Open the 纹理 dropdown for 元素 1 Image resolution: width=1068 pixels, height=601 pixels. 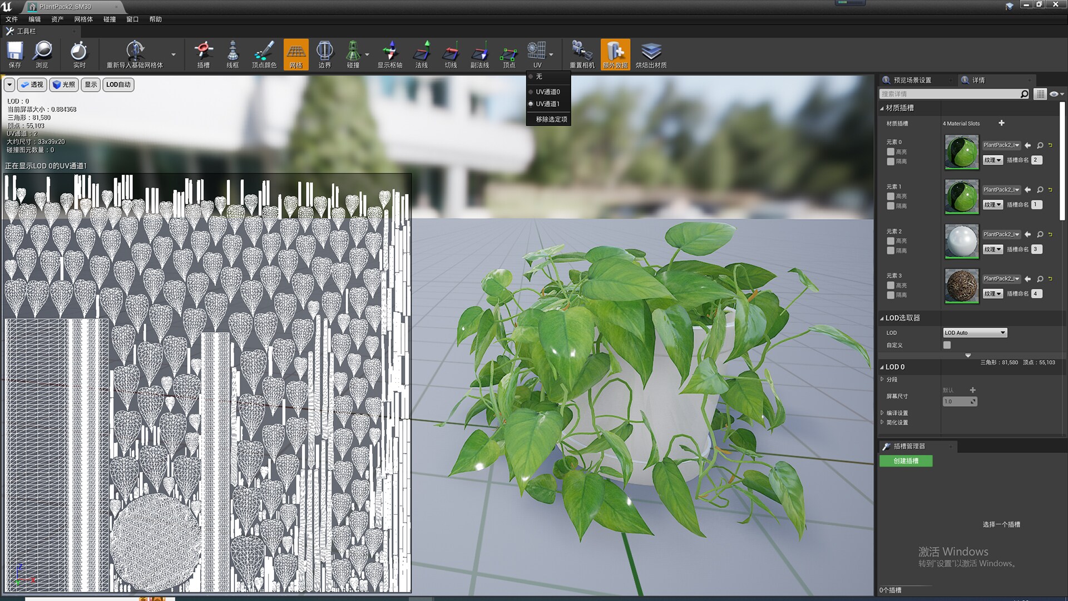click(992, 205)
